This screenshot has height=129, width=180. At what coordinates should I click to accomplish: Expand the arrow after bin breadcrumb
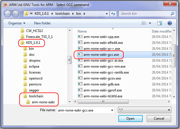84,14
